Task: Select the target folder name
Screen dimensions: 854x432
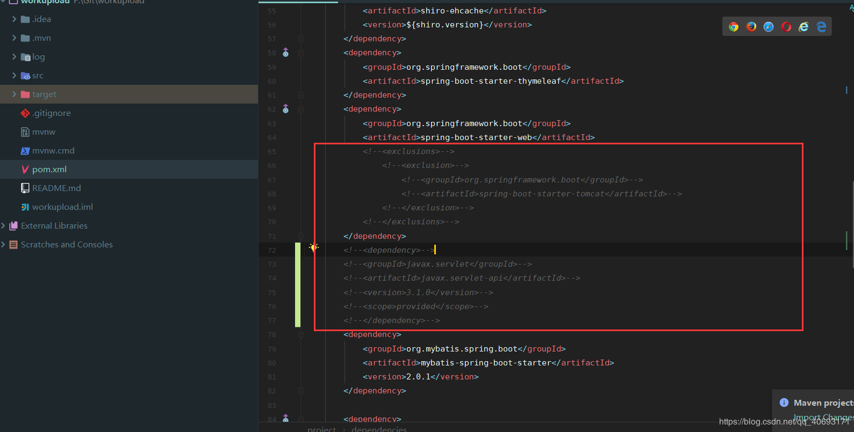Action: coord(44,94)
